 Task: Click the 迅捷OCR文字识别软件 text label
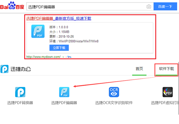[114, 103]
